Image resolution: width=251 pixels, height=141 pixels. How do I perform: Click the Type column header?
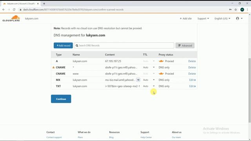(x=58, y=55)
